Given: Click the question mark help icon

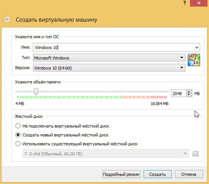Looking at the screenshot, I should pos(185,3).
